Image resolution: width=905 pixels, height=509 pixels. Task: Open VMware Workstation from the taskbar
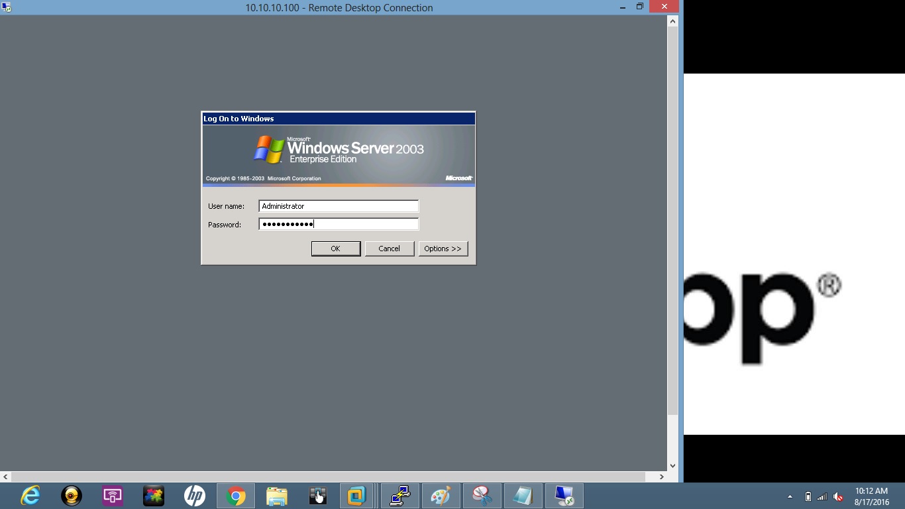pos(358,495)
